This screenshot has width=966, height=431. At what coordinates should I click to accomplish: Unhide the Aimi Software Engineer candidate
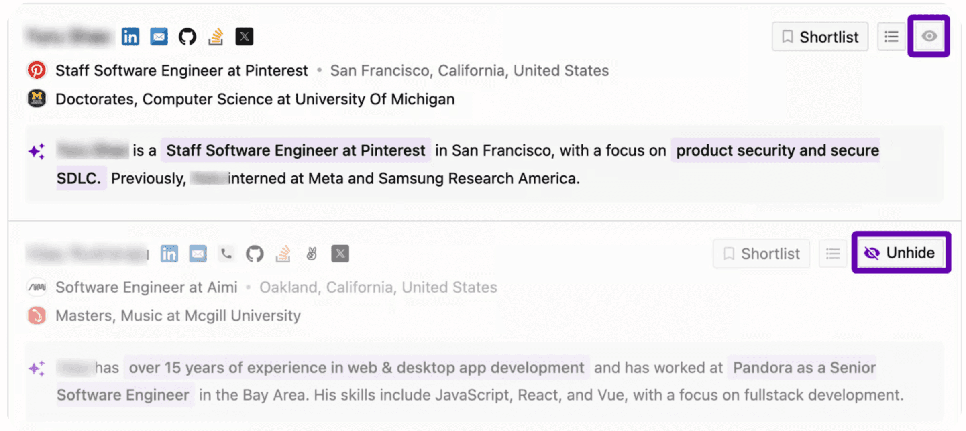point(901,253)
